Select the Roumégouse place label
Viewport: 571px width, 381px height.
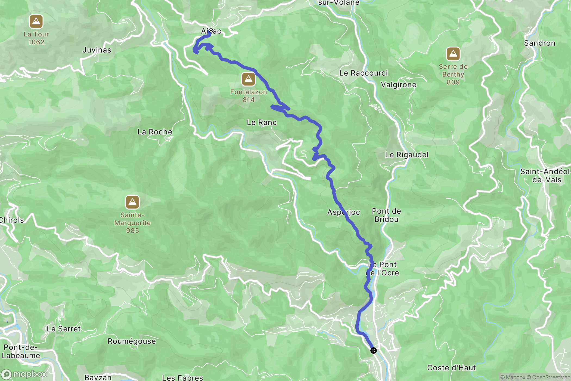coord(132,341)
